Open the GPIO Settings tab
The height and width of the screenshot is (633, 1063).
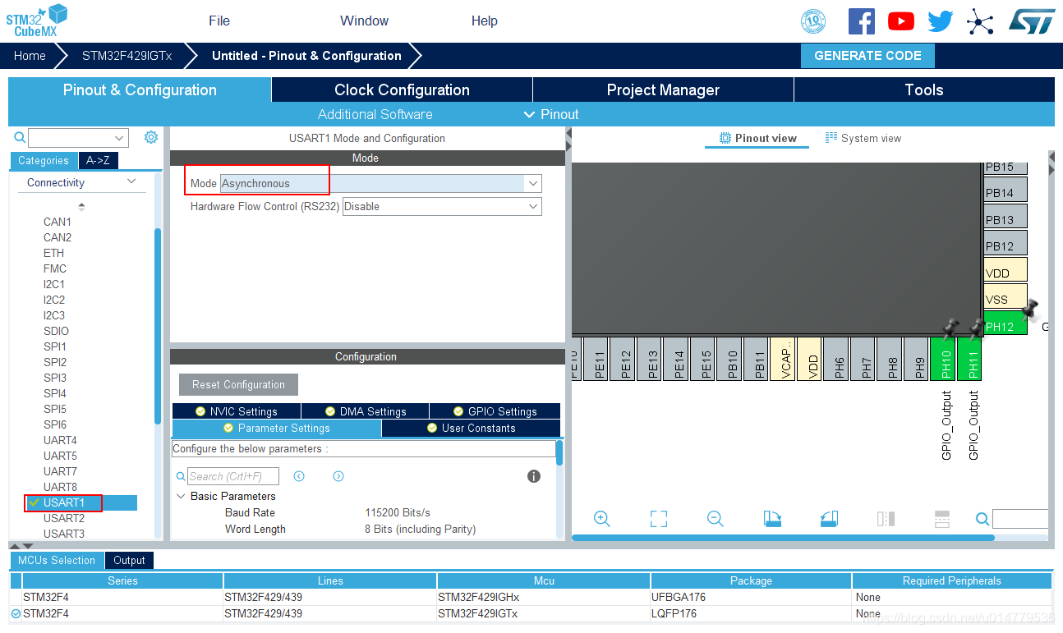(495, 411)
